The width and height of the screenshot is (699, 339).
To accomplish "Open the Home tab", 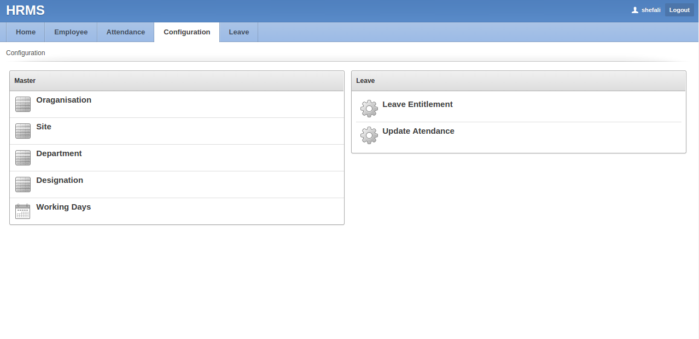I will (26, 32).
